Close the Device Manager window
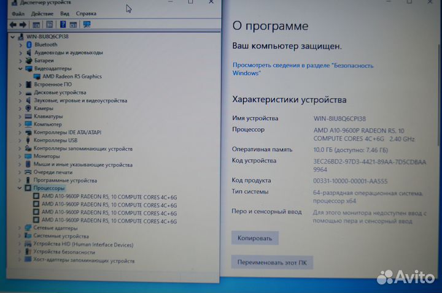The image size is (442, 293). 211,2
